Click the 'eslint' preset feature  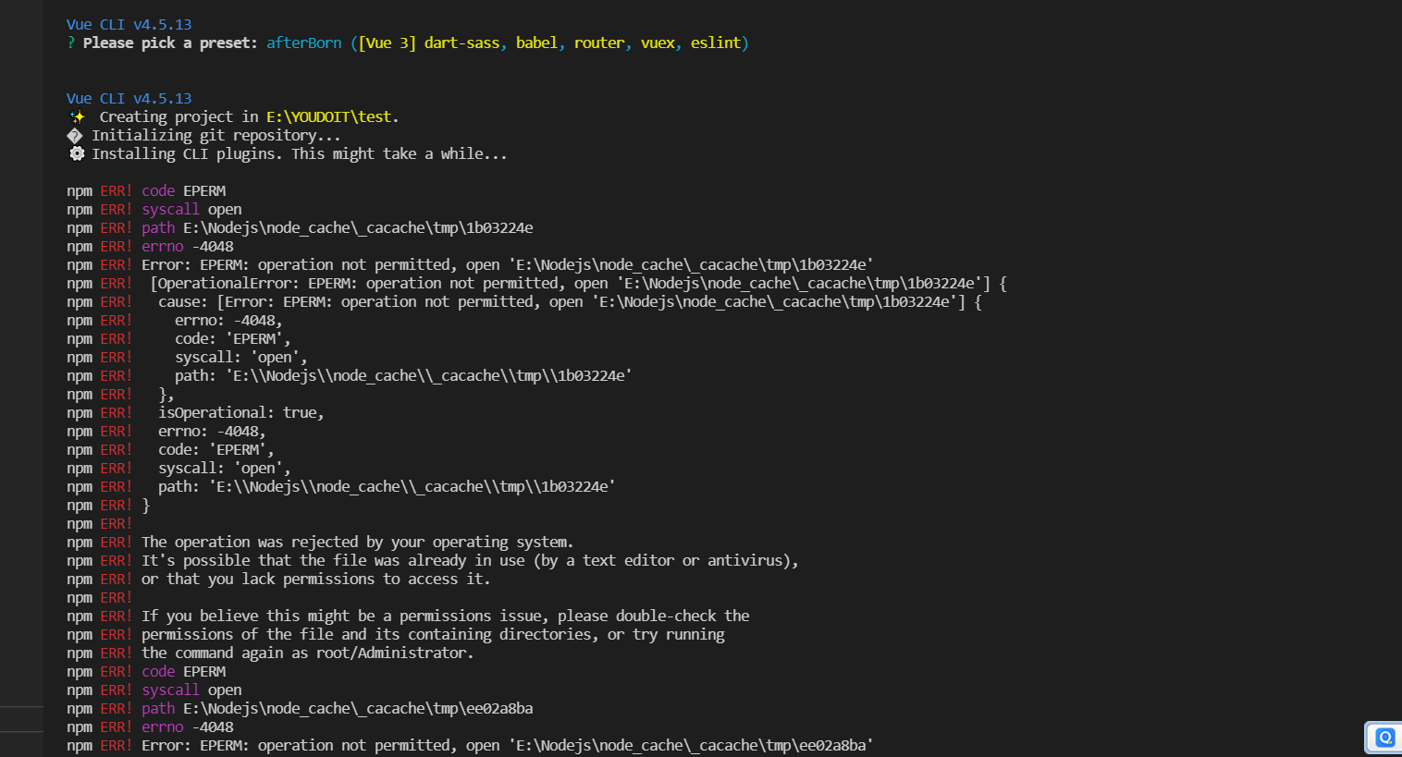pyautogui.click(x=716, y=43)
